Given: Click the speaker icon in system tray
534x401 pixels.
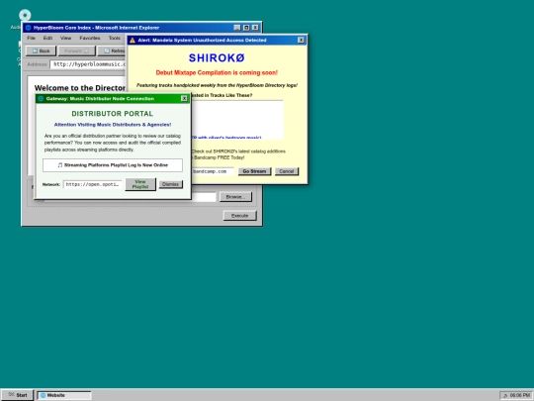Looking at the screenshot, I should point(505,395).
